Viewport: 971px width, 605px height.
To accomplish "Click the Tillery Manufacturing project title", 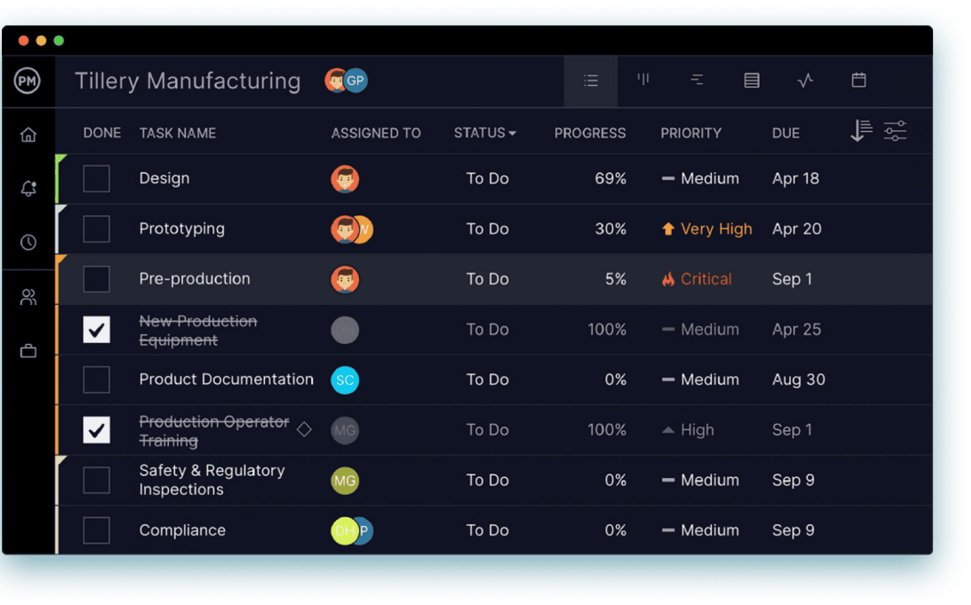I will [188, 81].
